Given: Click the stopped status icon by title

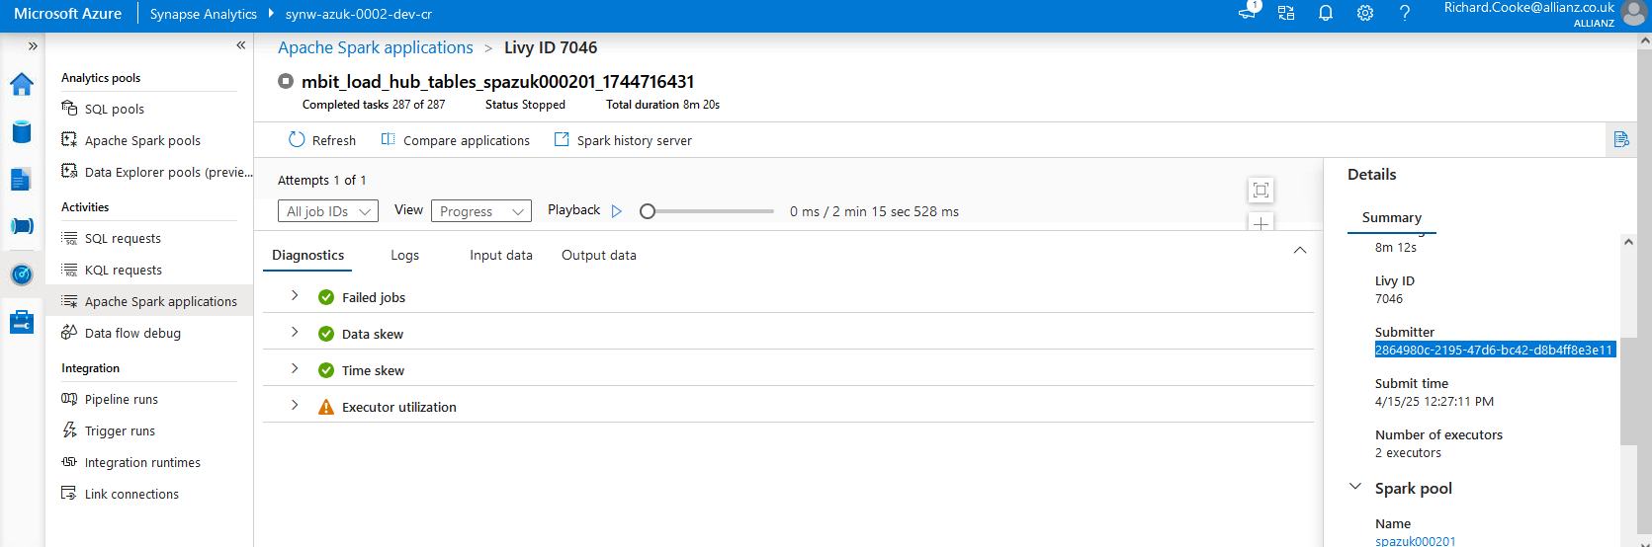Looking at the screenshot, I should [x=286, y=81].
